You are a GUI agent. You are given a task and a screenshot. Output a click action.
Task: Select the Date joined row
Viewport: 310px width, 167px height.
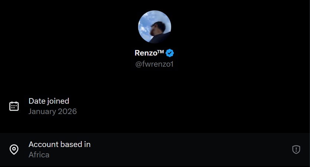[155, 106]
